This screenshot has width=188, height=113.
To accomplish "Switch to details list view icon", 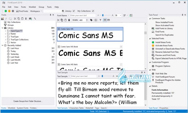I will point(109,20).
